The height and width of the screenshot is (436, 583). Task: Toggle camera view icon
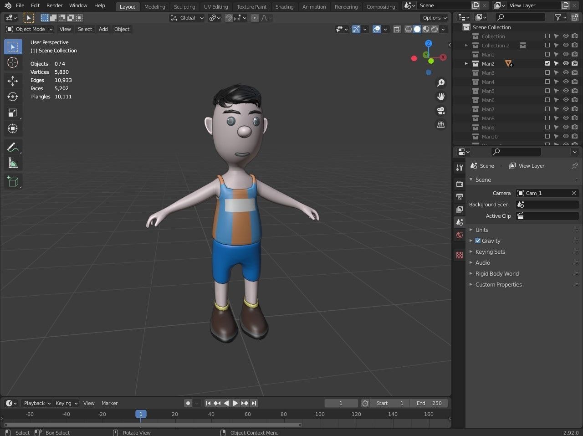click(441, 111)
